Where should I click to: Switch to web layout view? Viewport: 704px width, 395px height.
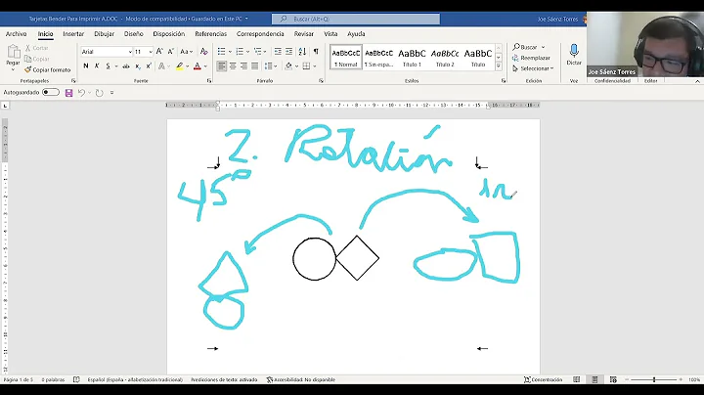pos(613,379)
